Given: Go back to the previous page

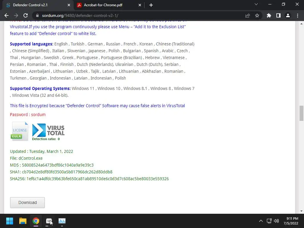Looking at the screenshot, I should point(7,15).
